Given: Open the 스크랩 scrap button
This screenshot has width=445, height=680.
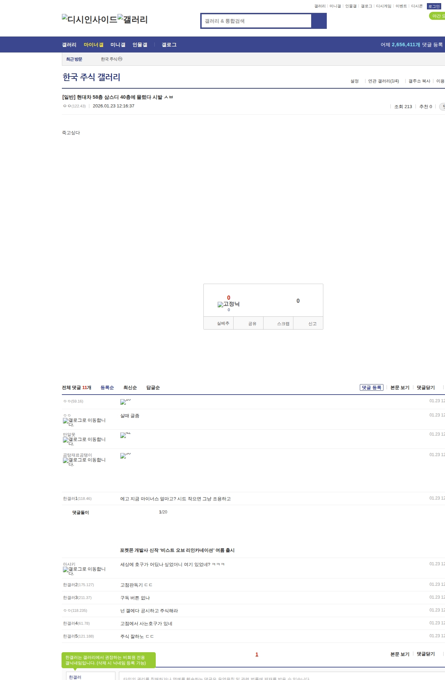Looking at the screenshot, I should 283,324.
